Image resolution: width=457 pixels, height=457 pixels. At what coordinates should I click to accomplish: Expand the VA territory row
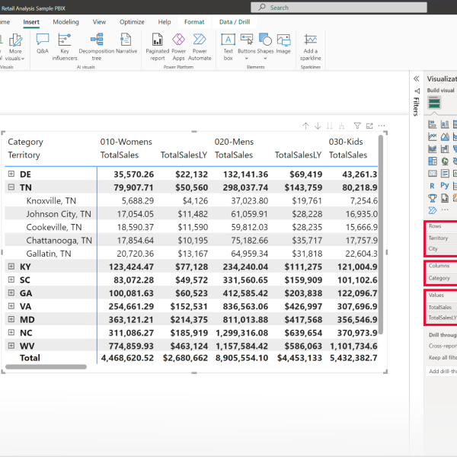point(11,306)
